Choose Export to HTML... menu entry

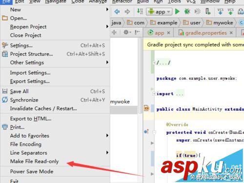click(55, 119)
